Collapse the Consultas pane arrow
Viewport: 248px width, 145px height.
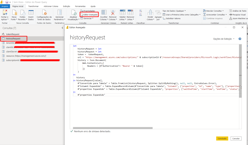pyautogui.click(x=62, y=28)
